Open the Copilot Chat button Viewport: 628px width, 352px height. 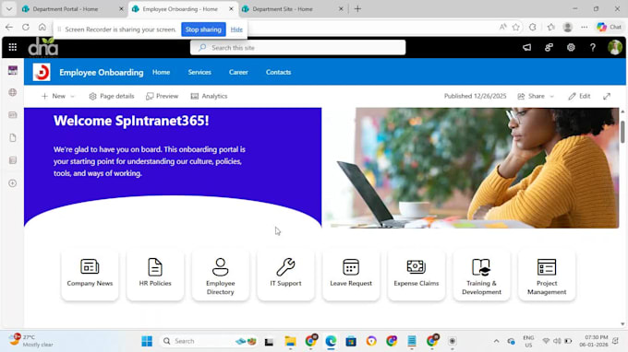coord(610,27)
